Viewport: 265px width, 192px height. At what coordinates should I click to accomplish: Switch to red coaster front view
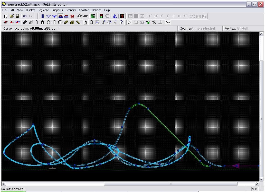66,16
